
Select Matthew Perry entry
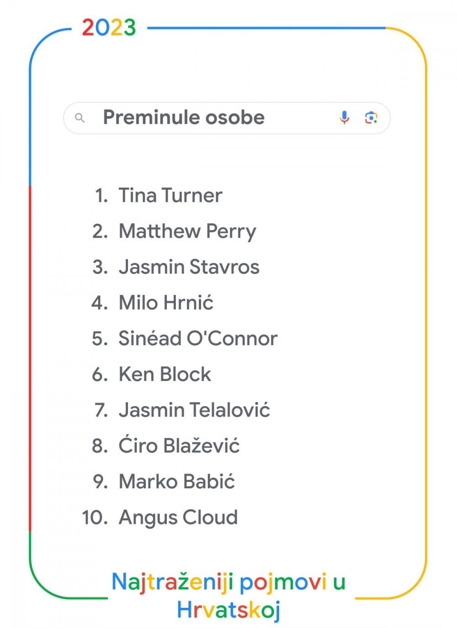click(187, 232)
